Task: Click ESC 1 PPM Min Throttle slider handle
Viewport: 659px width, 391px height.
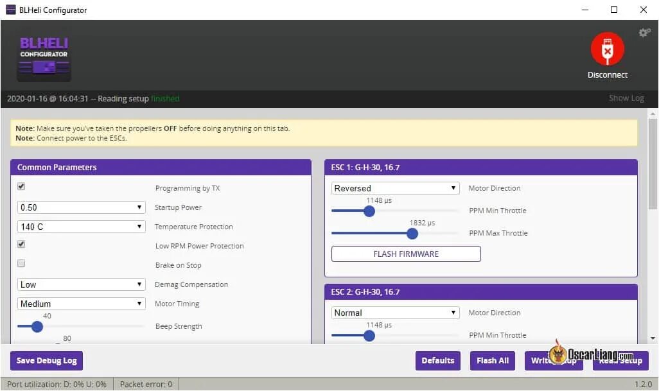Action: point(369,211)
